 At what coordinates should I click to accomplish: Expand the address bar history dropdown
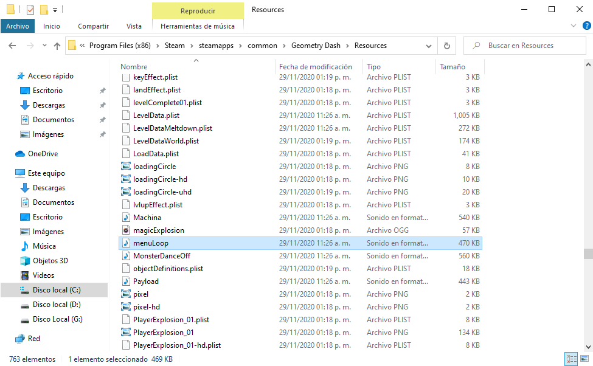click(x=429, y=46)
